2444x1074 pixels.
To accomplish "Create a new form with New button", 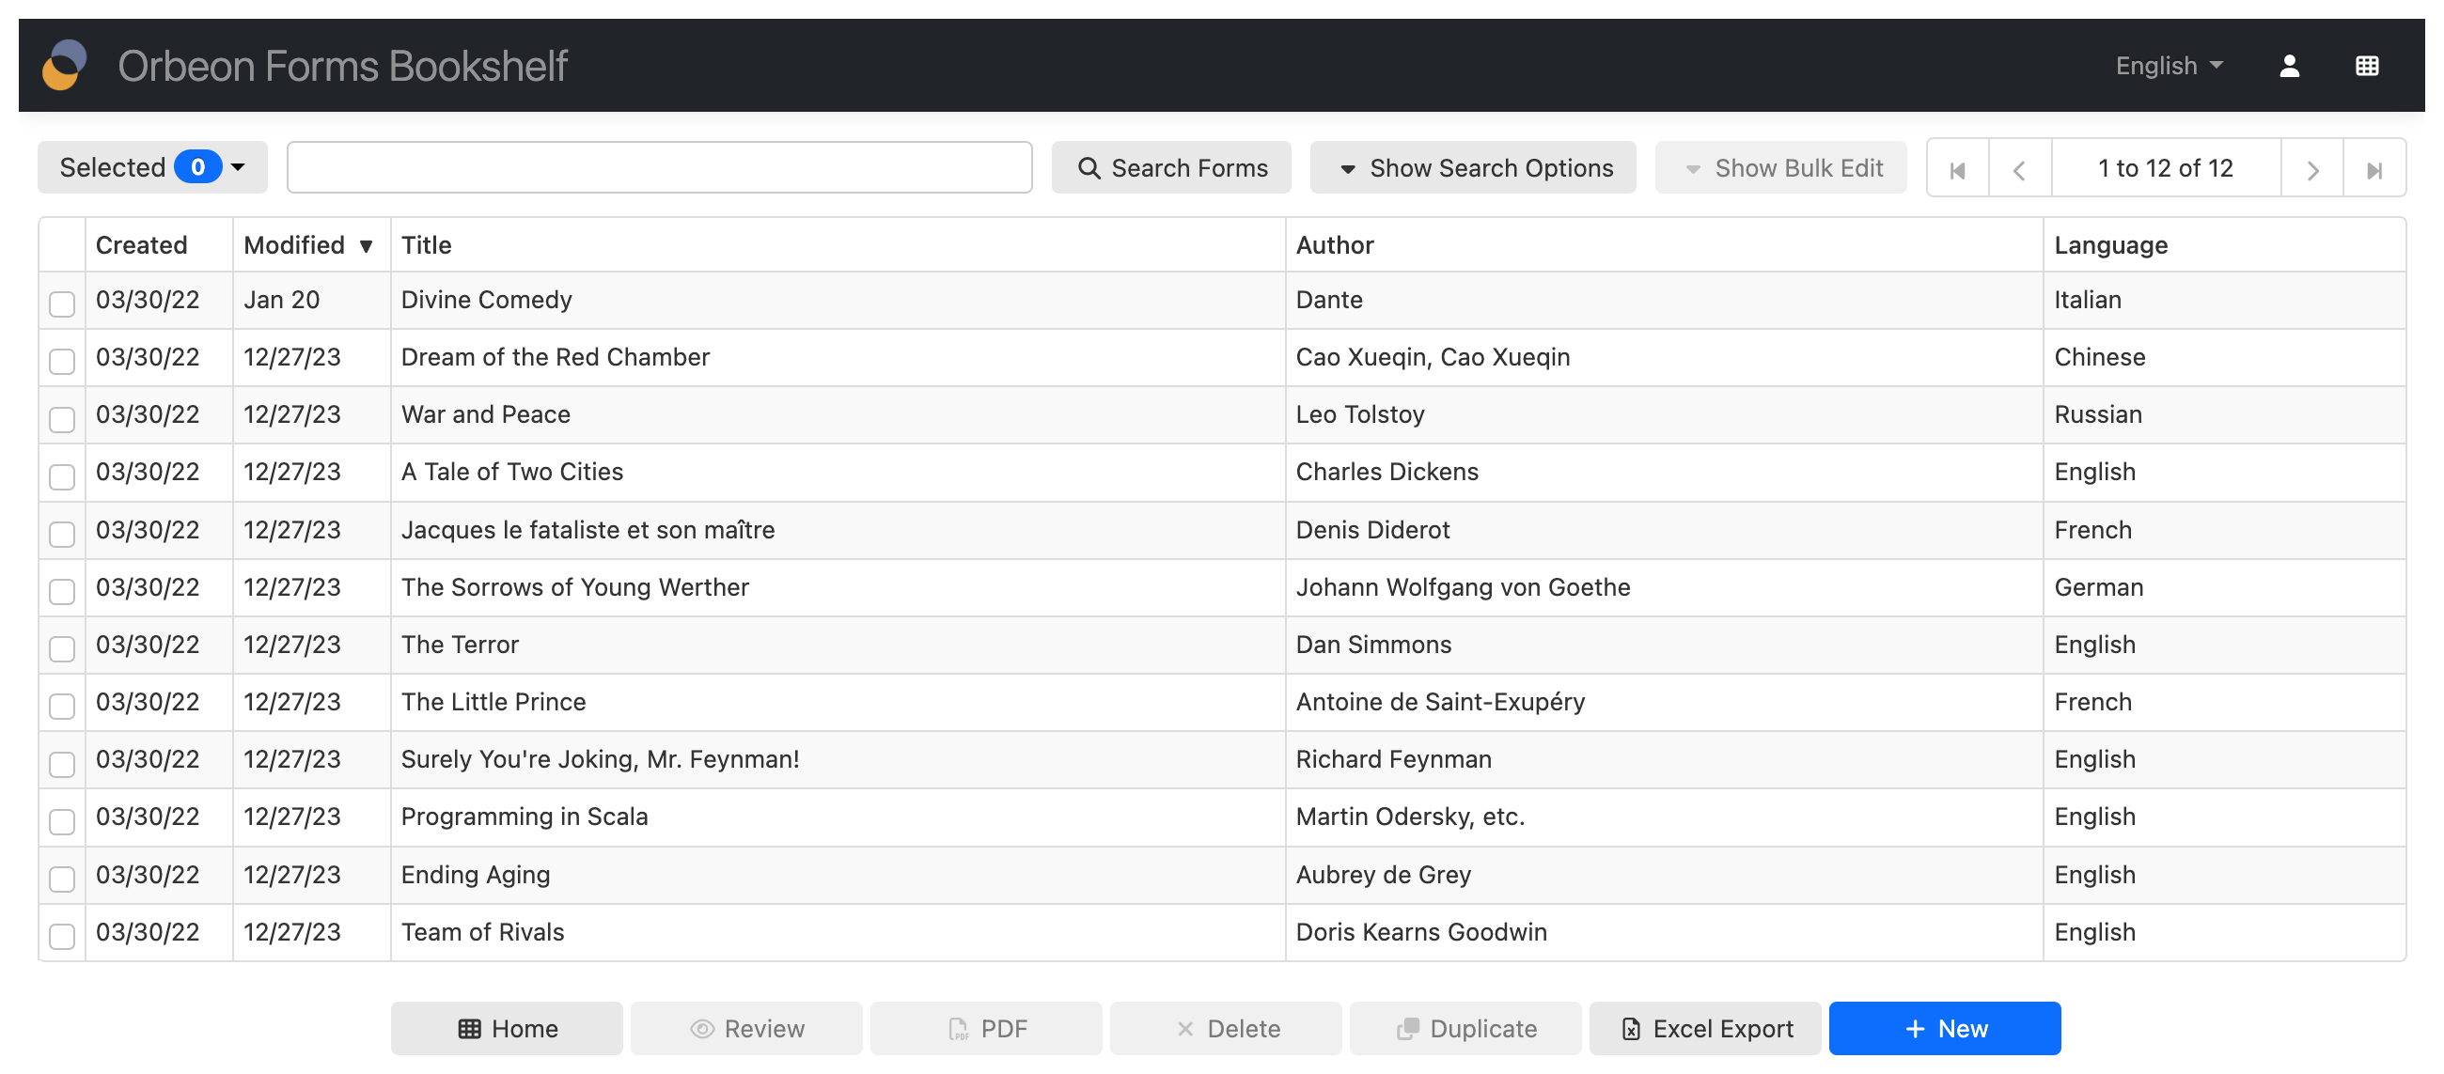I will pyautogui.click(x=1945, y=1029).
